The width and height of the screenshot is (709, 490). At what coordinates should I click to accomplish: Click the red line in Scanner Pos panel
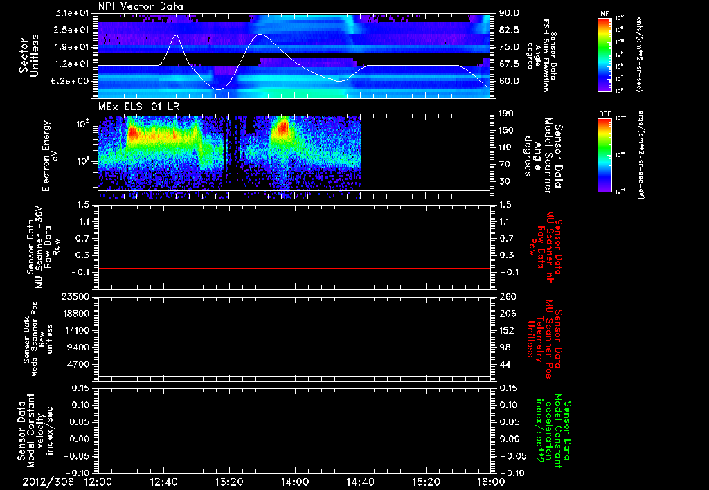(x=294, y=352)
